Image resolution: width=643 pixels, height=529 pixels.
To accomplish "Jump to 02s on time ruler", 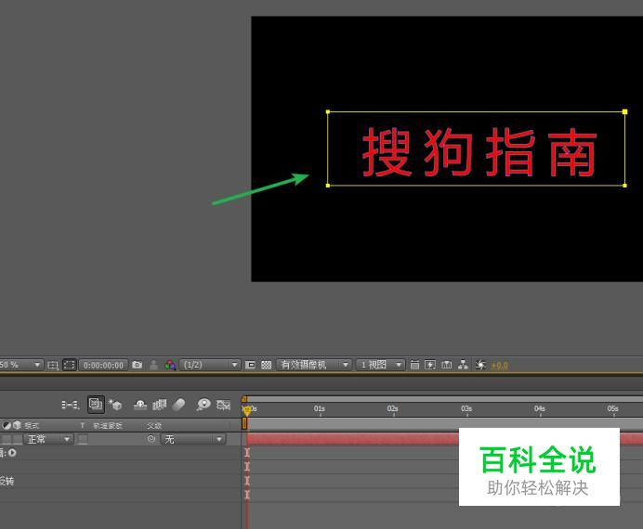I will point(393,409).
